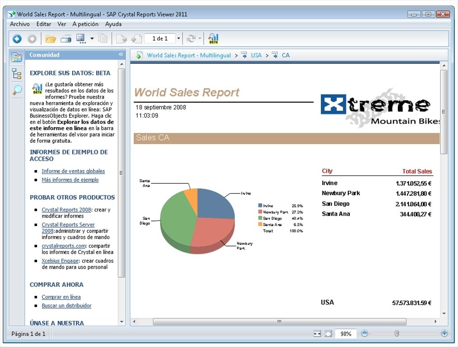This screenshot has height=347, width=458.
Task: Click the main report breadcrumb icon
Action: 139,55
